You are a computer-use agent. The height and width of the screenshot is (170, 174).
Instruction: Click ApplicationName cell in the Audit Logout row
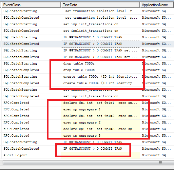(156, 155)
